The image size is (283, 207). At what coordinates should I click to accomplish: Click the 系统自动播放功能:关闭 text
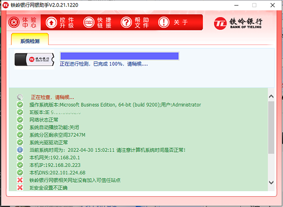pyautogui.click(x=54, y=127)
